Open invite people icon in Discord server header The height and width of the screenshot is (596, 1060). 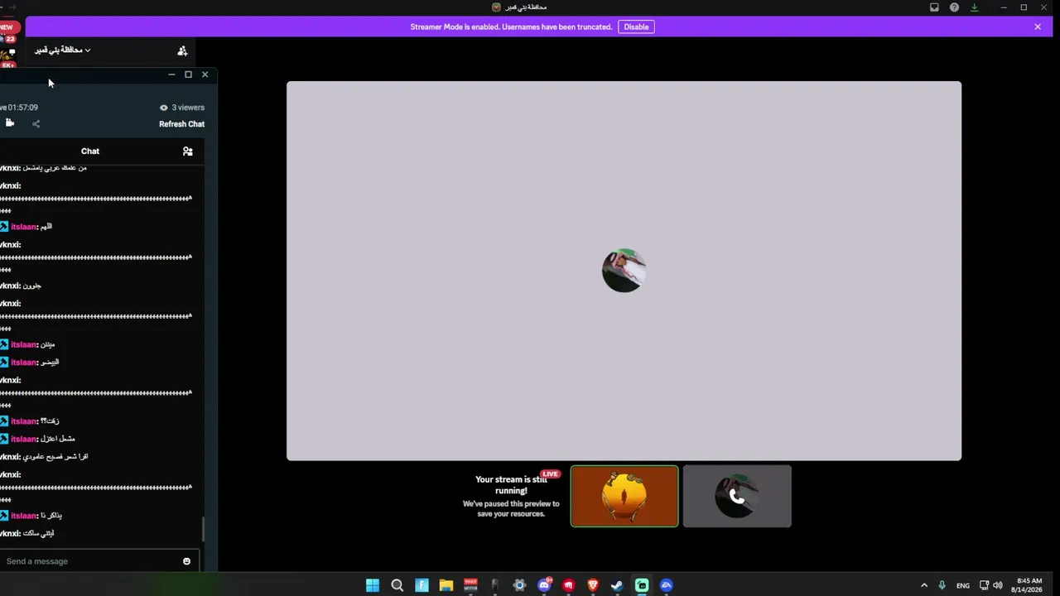tap(182, 50)
